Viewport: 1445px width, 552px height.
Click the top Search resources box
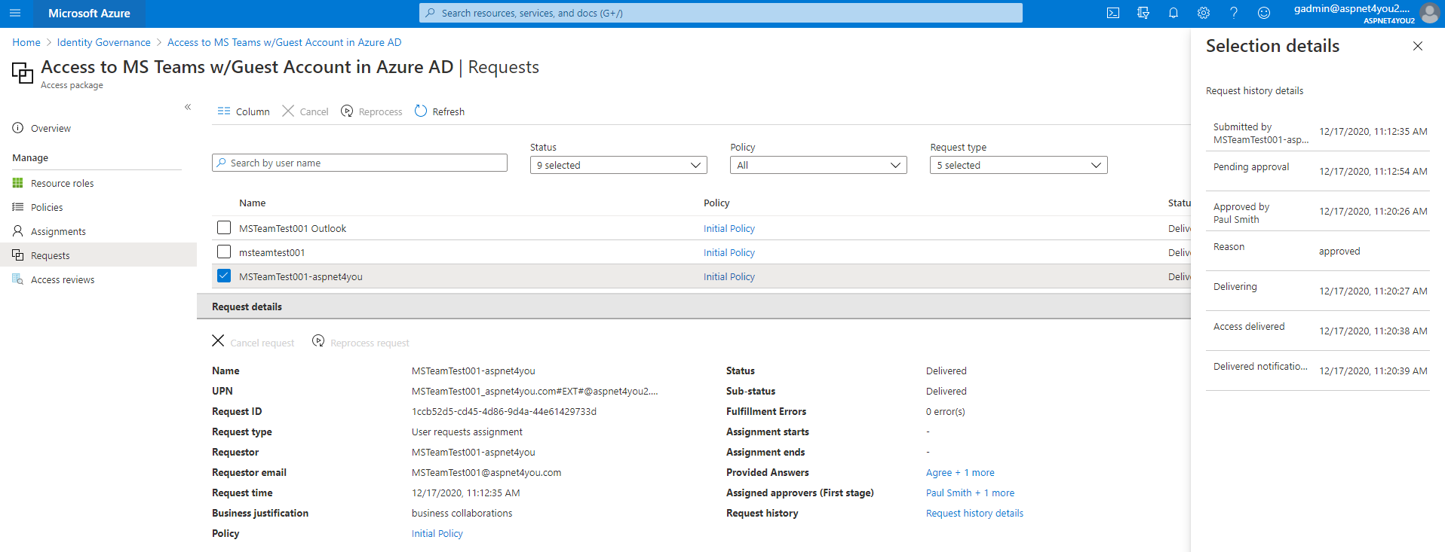pos(721,13)
